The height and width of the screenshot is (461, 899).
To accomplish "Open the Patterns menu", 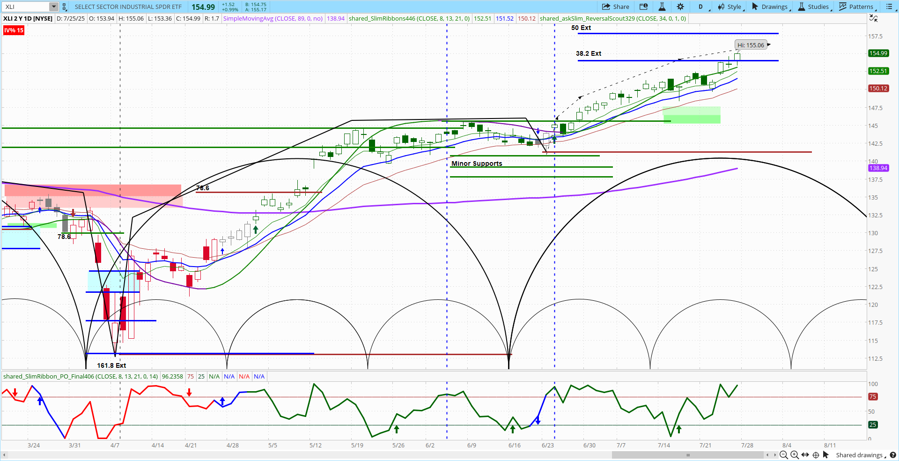I will click(857, 7).
